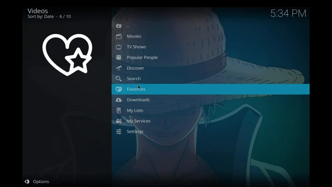
Task: Open the Movies menu entry
Action: click(x=210, y=36)
